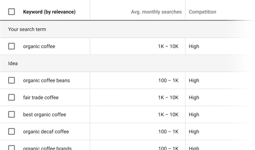Tick the select-all checkbox in the header
The width and height of the screenshot is (255, 150).
[11, 12]
